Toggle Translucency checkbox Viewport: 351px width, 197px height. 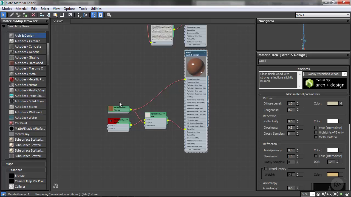pos(266,169)
